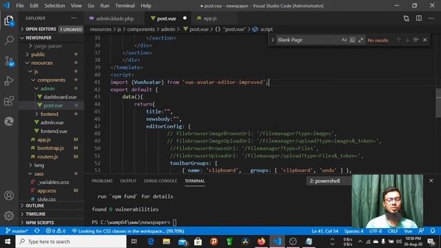This screenshot has width=441, height=248.
Task: Open PowerPoint from the taskbar
Action: 214,242
